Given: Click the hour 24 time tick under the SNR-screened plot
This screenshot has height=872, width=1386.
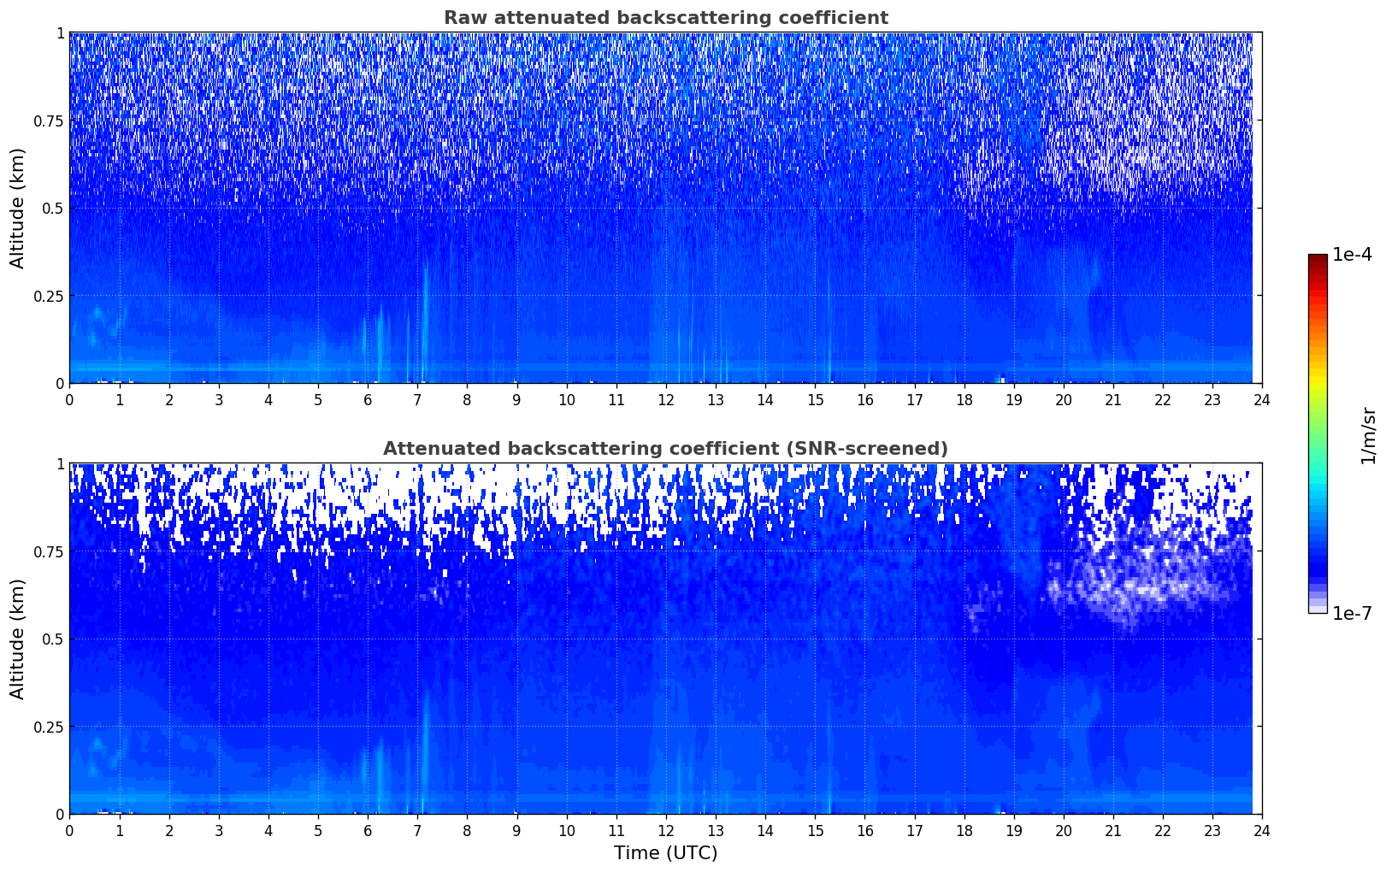Looking at the screenshot, I should pyautogui.click(x=1262, y=830).
